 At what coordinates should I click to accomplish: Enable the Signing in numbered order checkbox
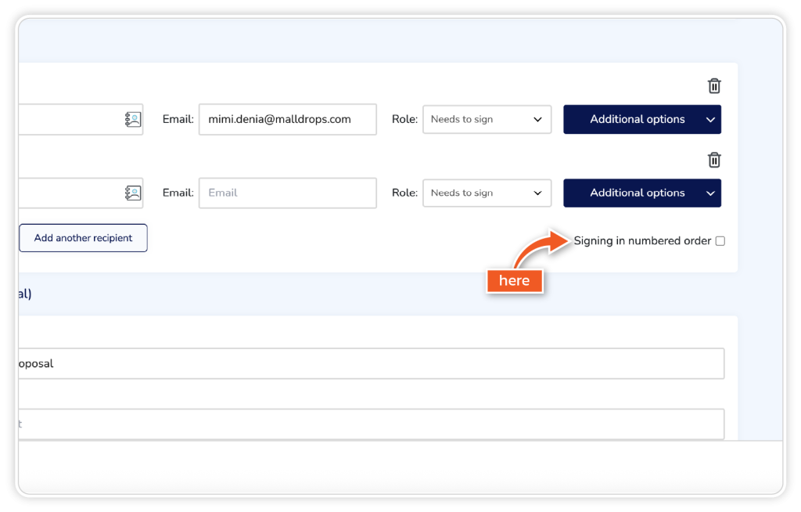pyautogui.click(x=720, y=241)
